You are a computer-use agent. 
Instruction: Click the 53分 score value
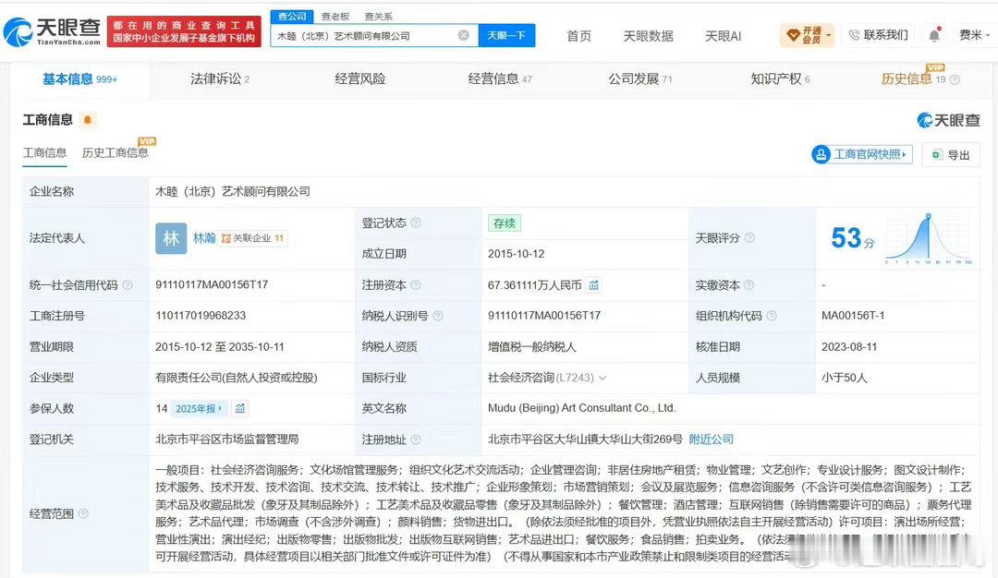[x=853, y=238]
